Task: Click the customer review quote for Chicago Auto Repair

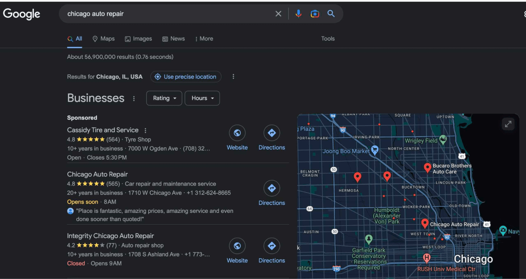Action: 155,215
